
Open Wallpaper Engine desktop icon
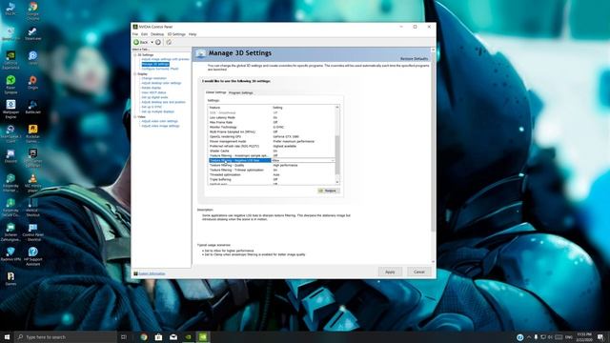point(10,109)
